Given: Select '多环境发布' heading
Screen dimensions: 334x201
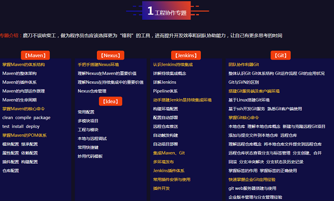Looking at the screenshot, I should click(x=163, y=162).
